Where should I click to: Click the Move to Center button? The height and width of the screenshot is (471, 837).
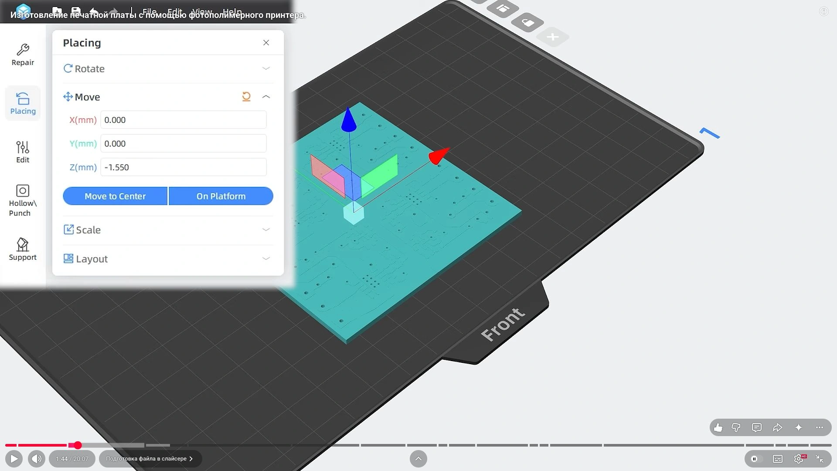point(115,196)
